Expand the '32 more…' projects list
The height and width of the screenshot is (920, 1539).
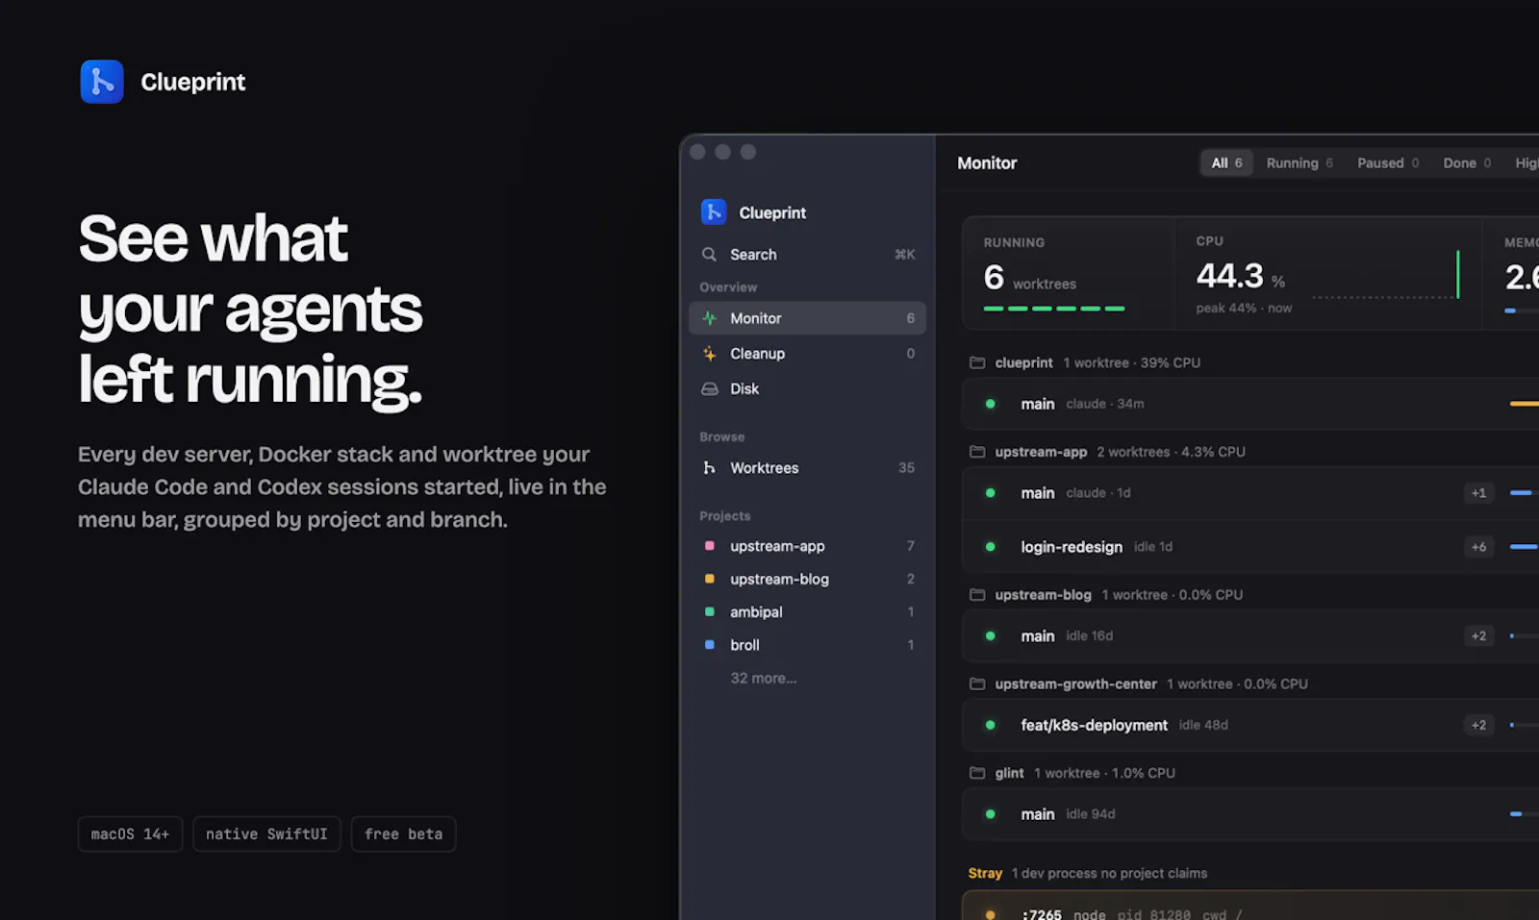tap(764, 678)
